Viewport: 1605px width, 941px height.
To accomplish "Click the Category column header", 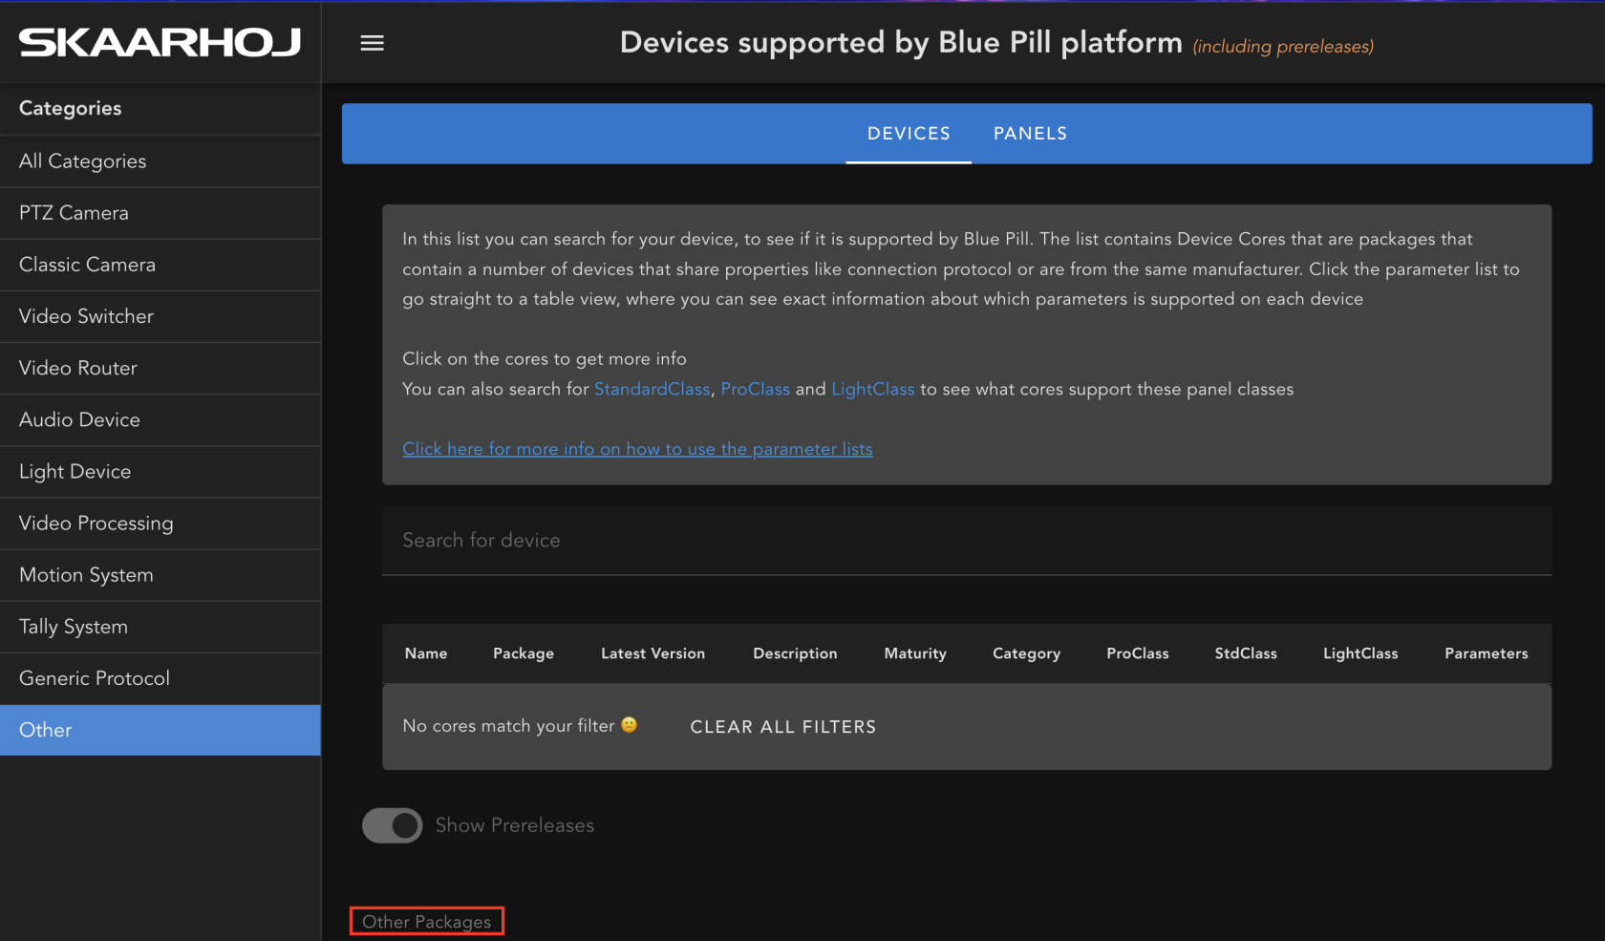I will (x=1026, y=653).
